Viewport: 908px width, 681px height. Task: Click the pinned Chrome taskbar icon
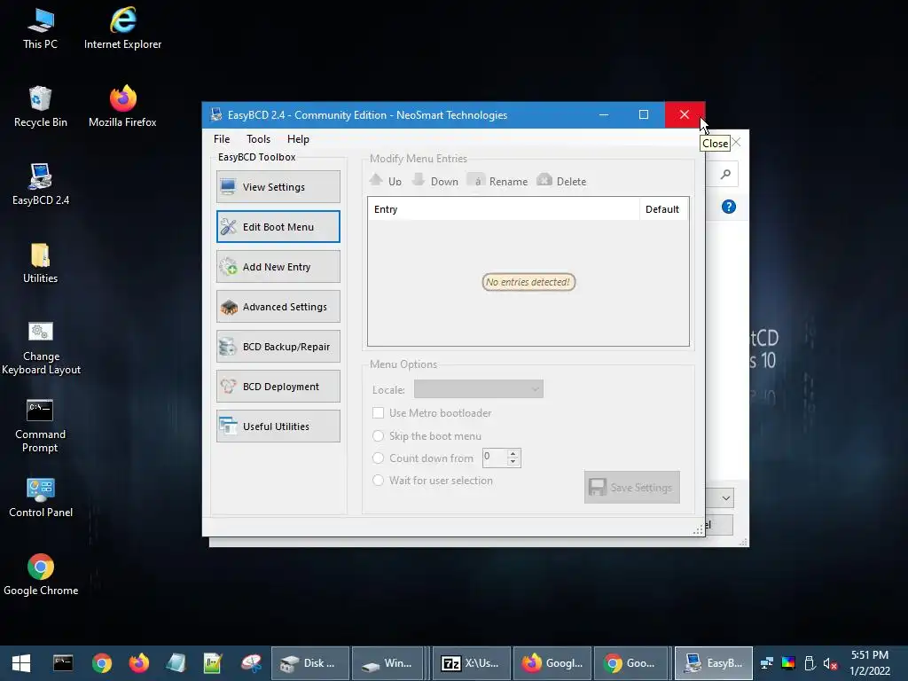pyautogui.click(x=102, y=663)
